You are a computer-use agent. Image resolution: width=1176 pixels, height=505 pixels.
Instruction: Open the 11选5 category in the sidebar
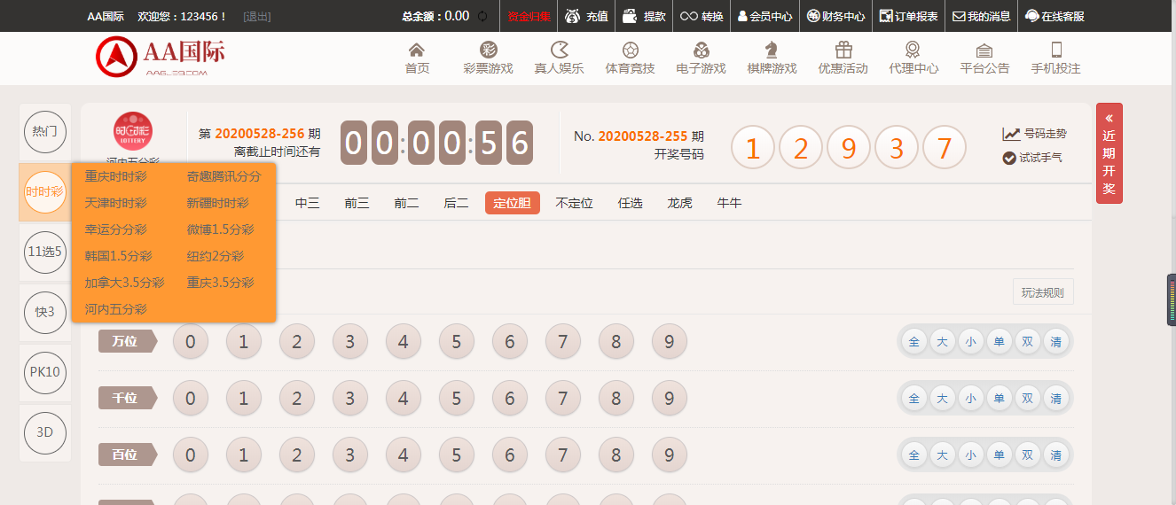(x=44, y=252)
